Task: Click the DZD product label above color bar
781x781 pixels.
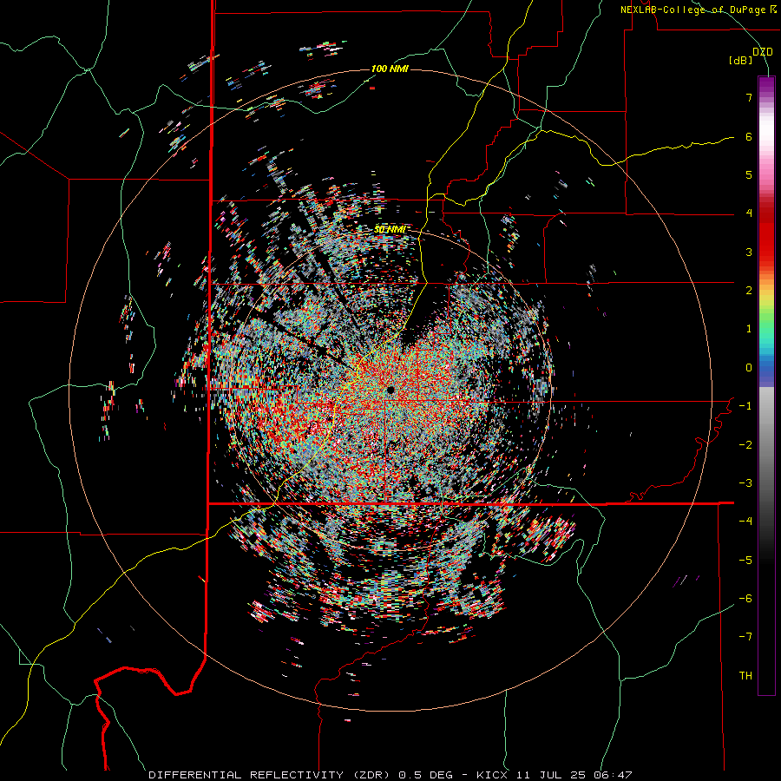Action: [x=762, y=52]
